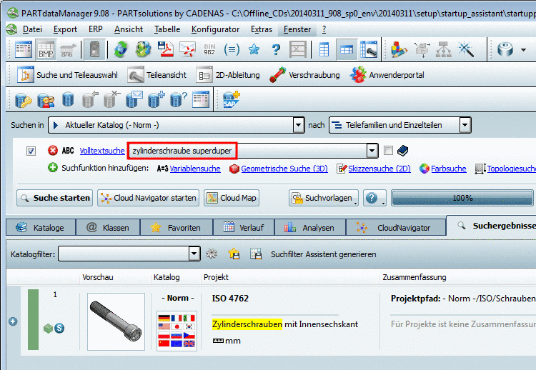This screenshot has width=536, height=370.
Task: Click the Skizzensuche (2D) link
Action: coord(379,169)
